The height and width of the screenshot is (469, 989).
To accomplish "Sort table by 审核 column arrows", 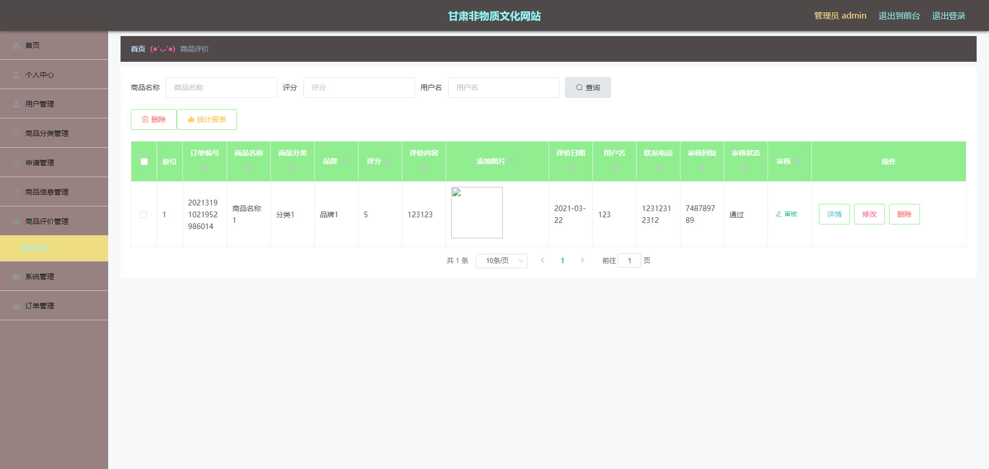I will (797, 162).
